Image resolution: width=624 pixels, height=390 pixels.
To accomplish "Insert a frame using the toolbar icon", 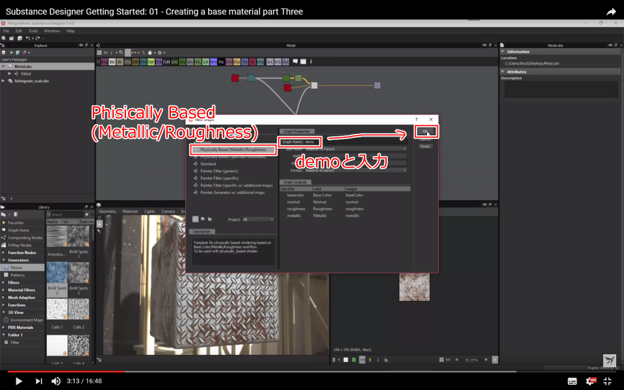I will pos(304,62).
